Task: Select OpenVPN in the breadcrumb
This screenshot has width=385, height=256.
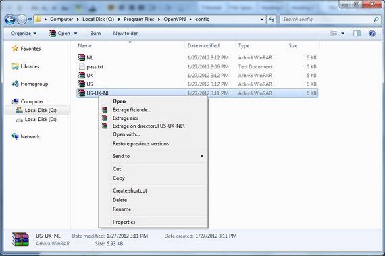Action: 174,19
